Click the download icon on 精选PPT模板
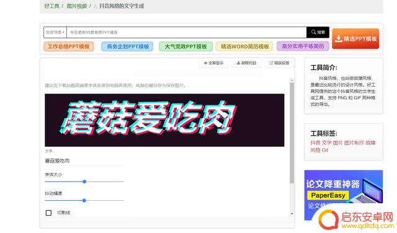 click(339, 38)
